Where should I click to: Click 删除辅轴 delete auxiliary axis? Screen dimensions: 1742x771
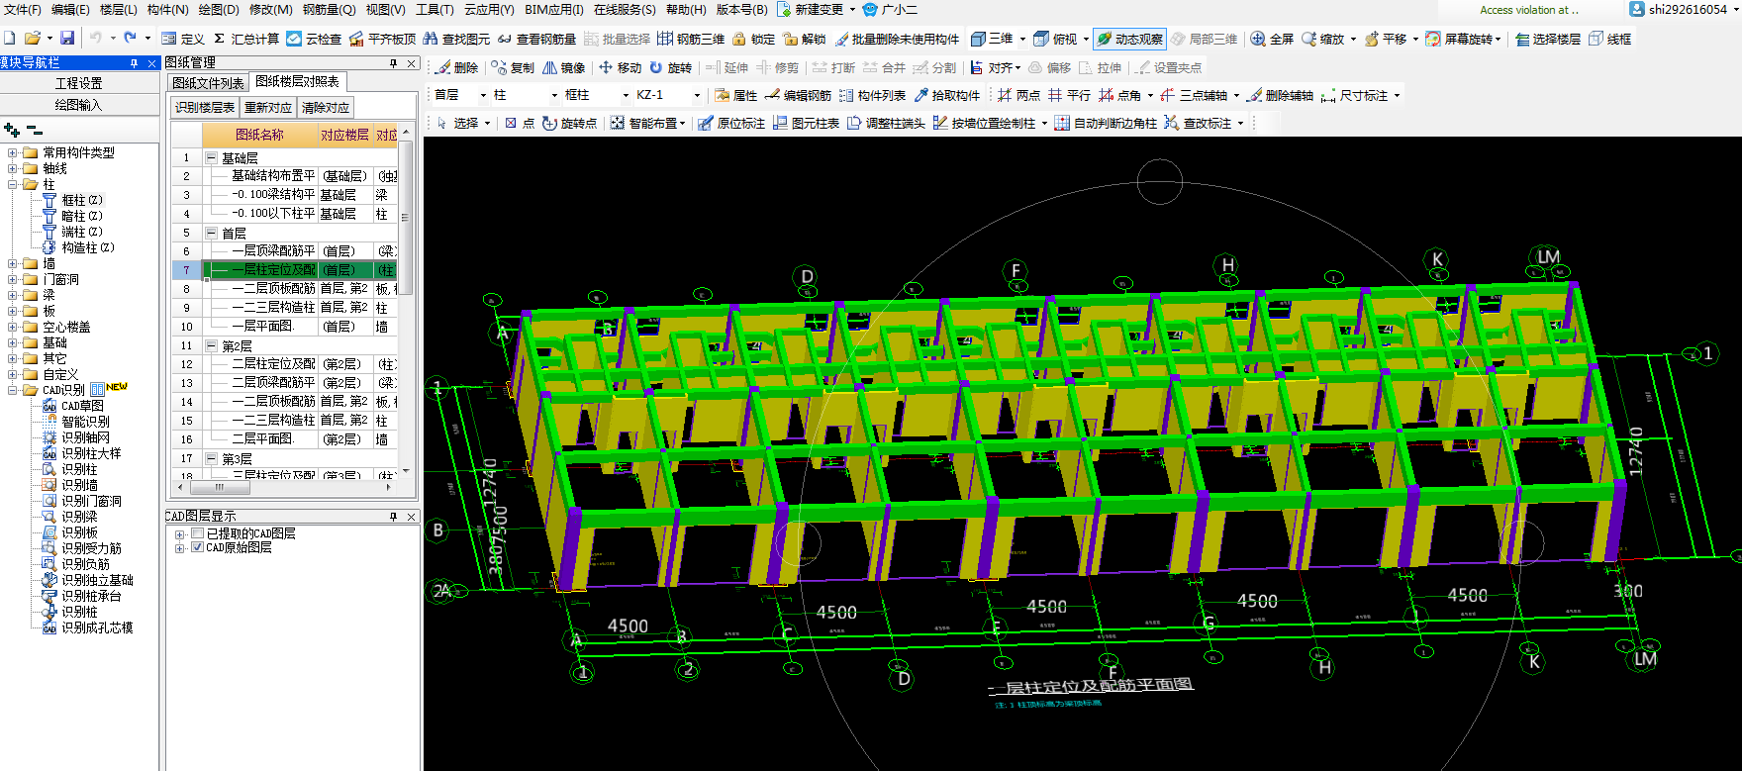(1280, 95)
